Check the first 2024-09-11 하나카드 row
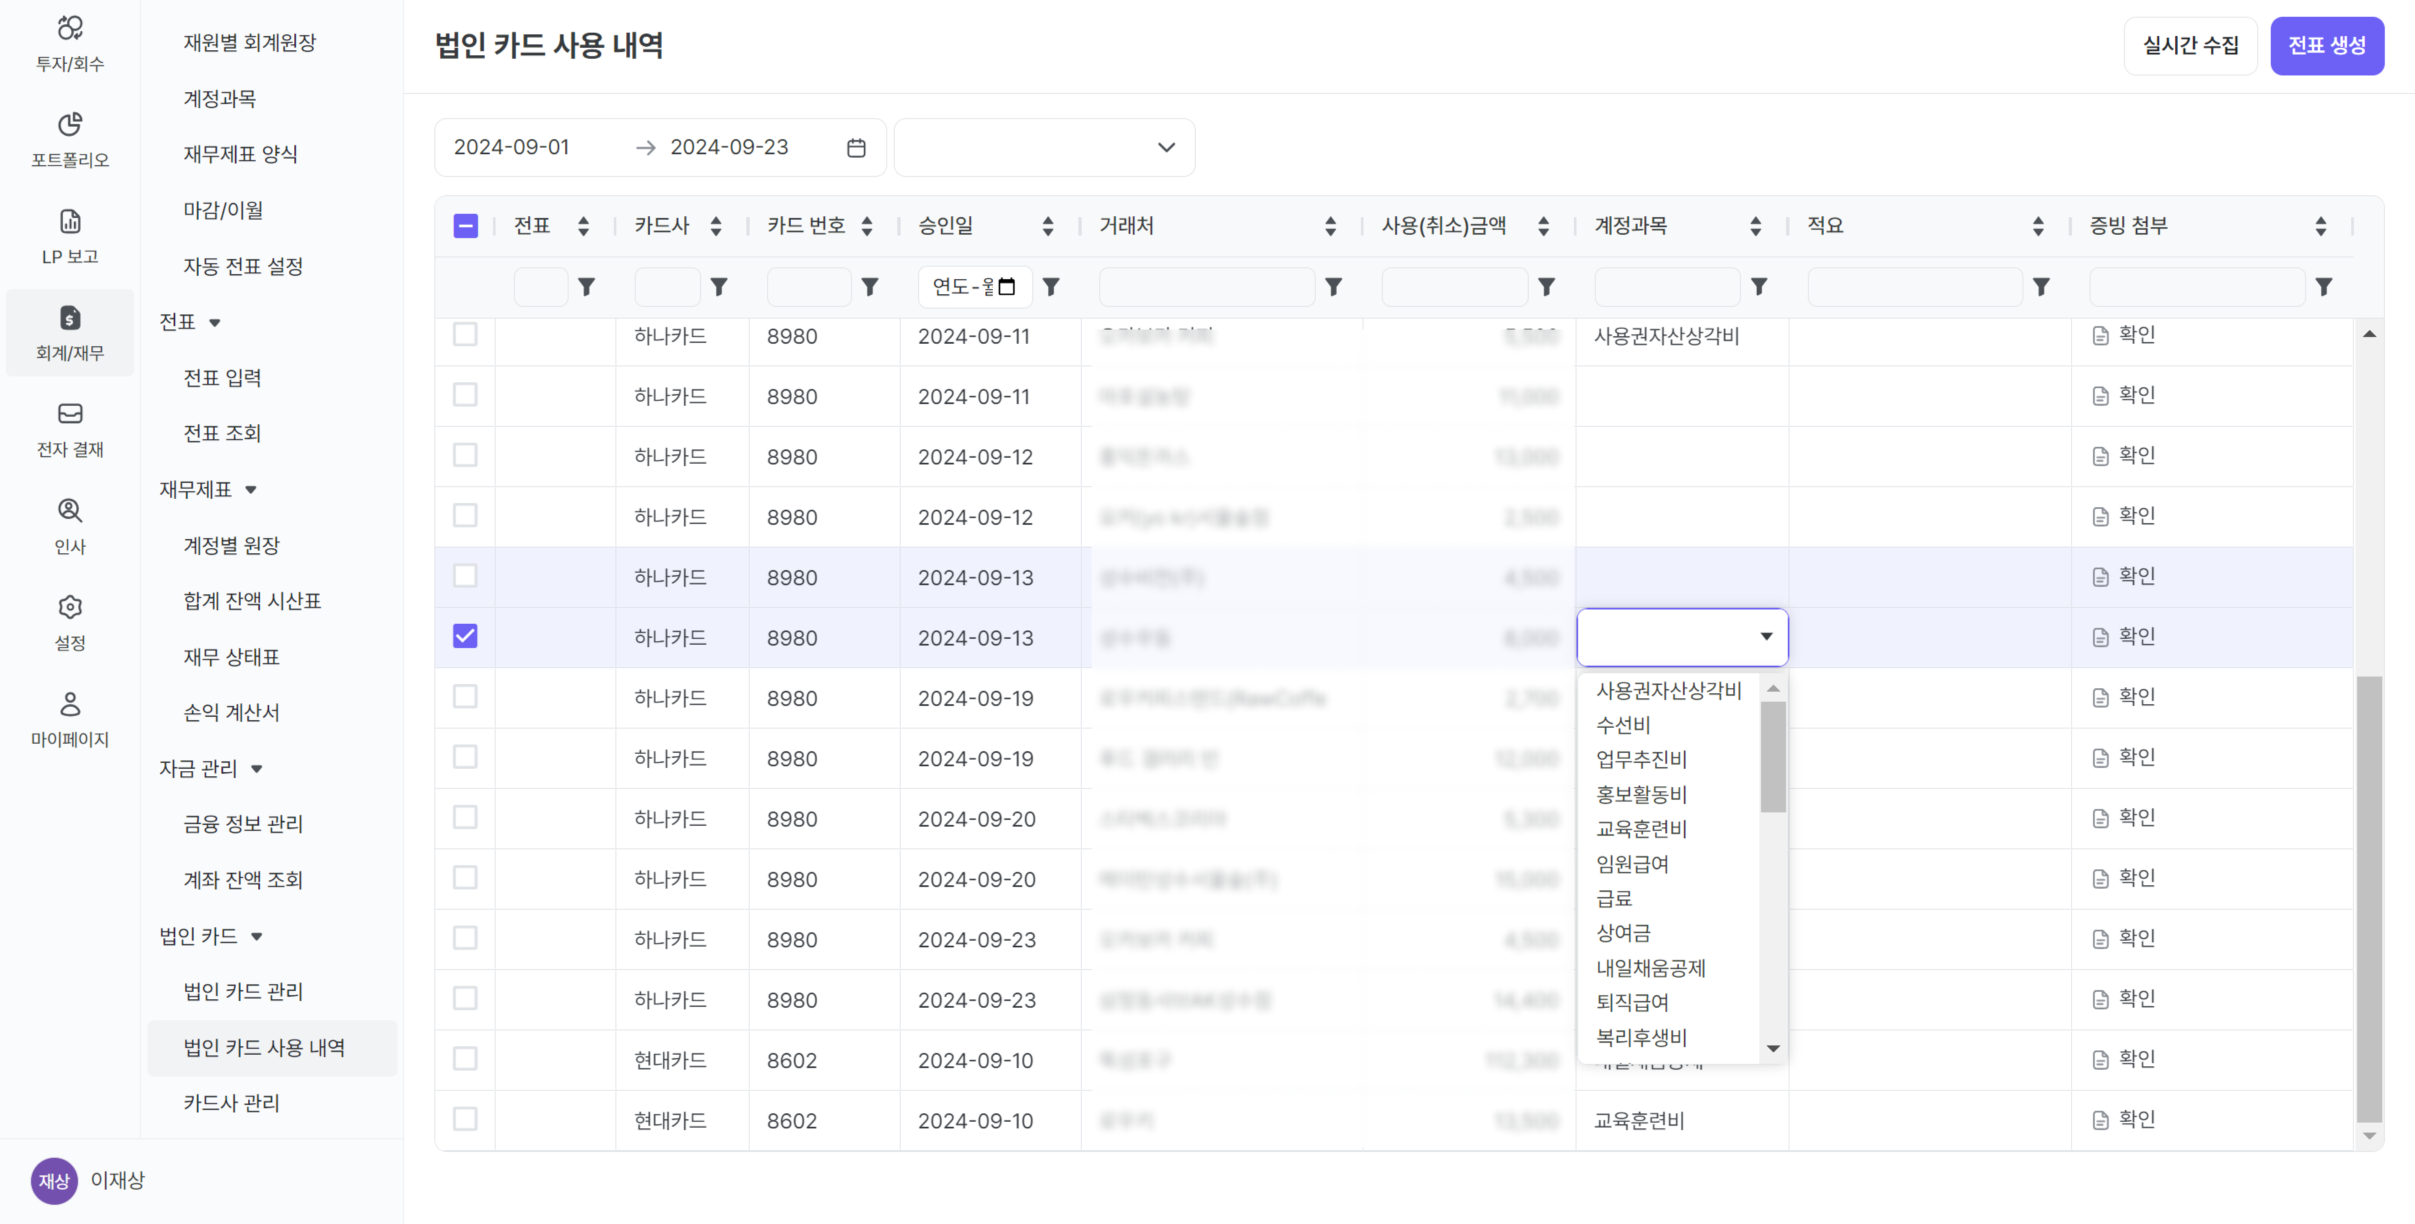2415x1224 pixels. tap(465, 335)
